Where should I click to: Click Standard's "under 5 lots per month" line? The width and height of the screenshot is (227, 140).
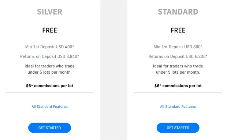[x=178, y=72]
